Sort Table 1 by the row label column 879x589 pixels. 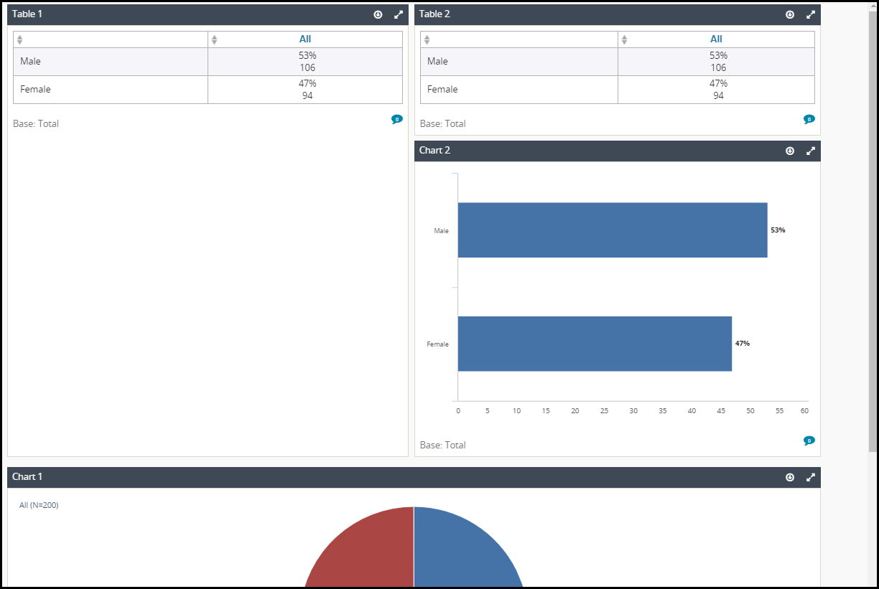pos(20,39)
